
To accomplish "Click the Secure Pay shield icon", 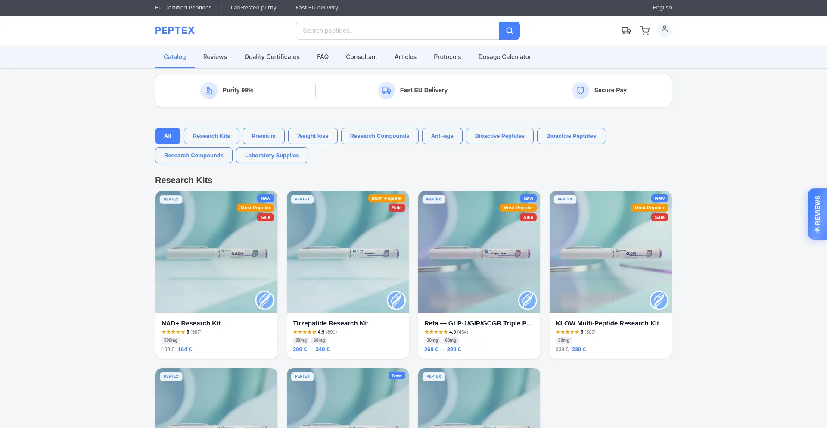I will point(581,91).
